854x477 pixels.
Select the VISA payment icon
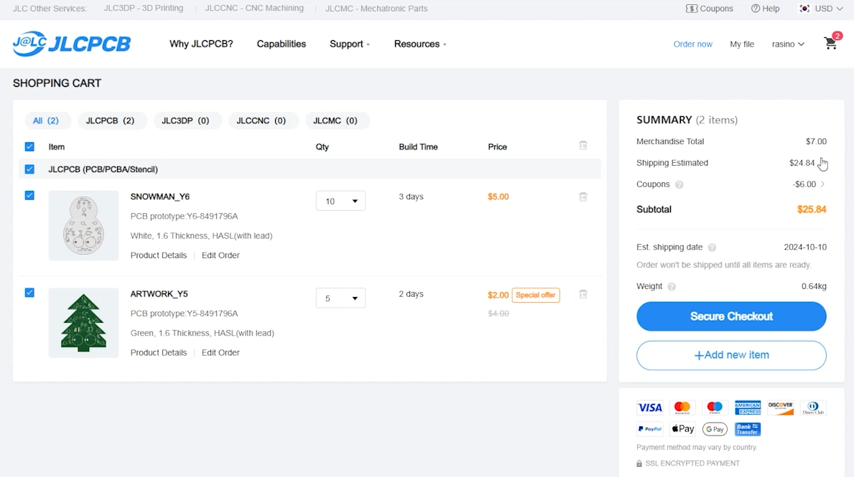coord(650,407)
